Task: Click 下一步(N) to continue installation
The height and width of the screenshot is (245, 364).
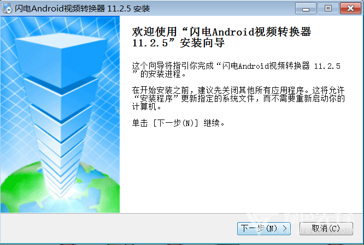Action: pos(264,229)
